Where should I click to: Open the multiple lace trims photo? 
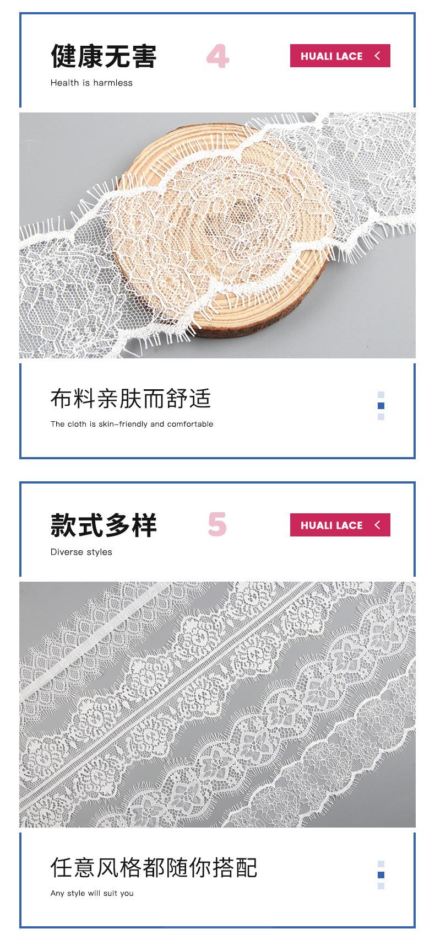(218, 705)
